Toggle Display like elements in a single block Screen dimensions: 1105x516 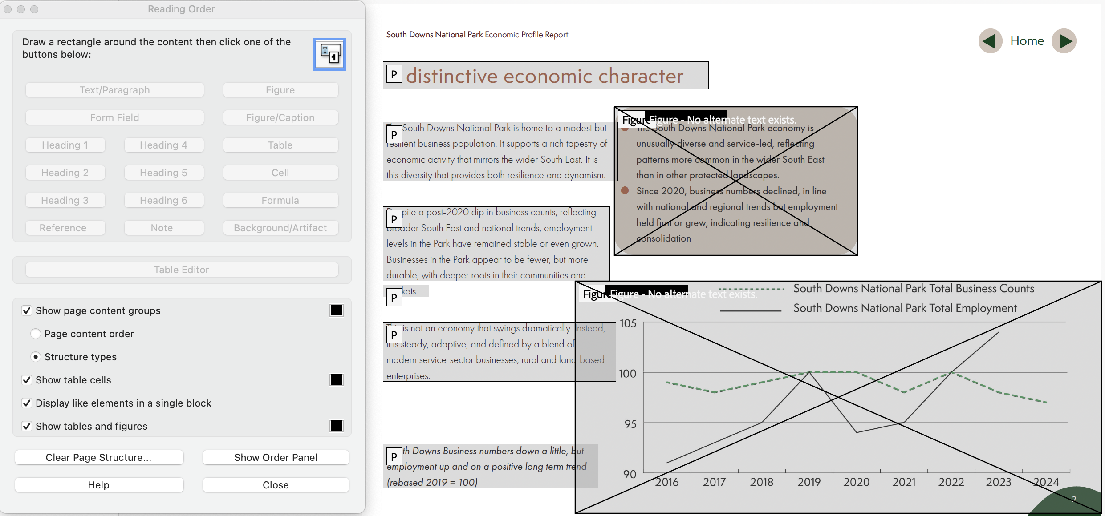tap(27, 403)
